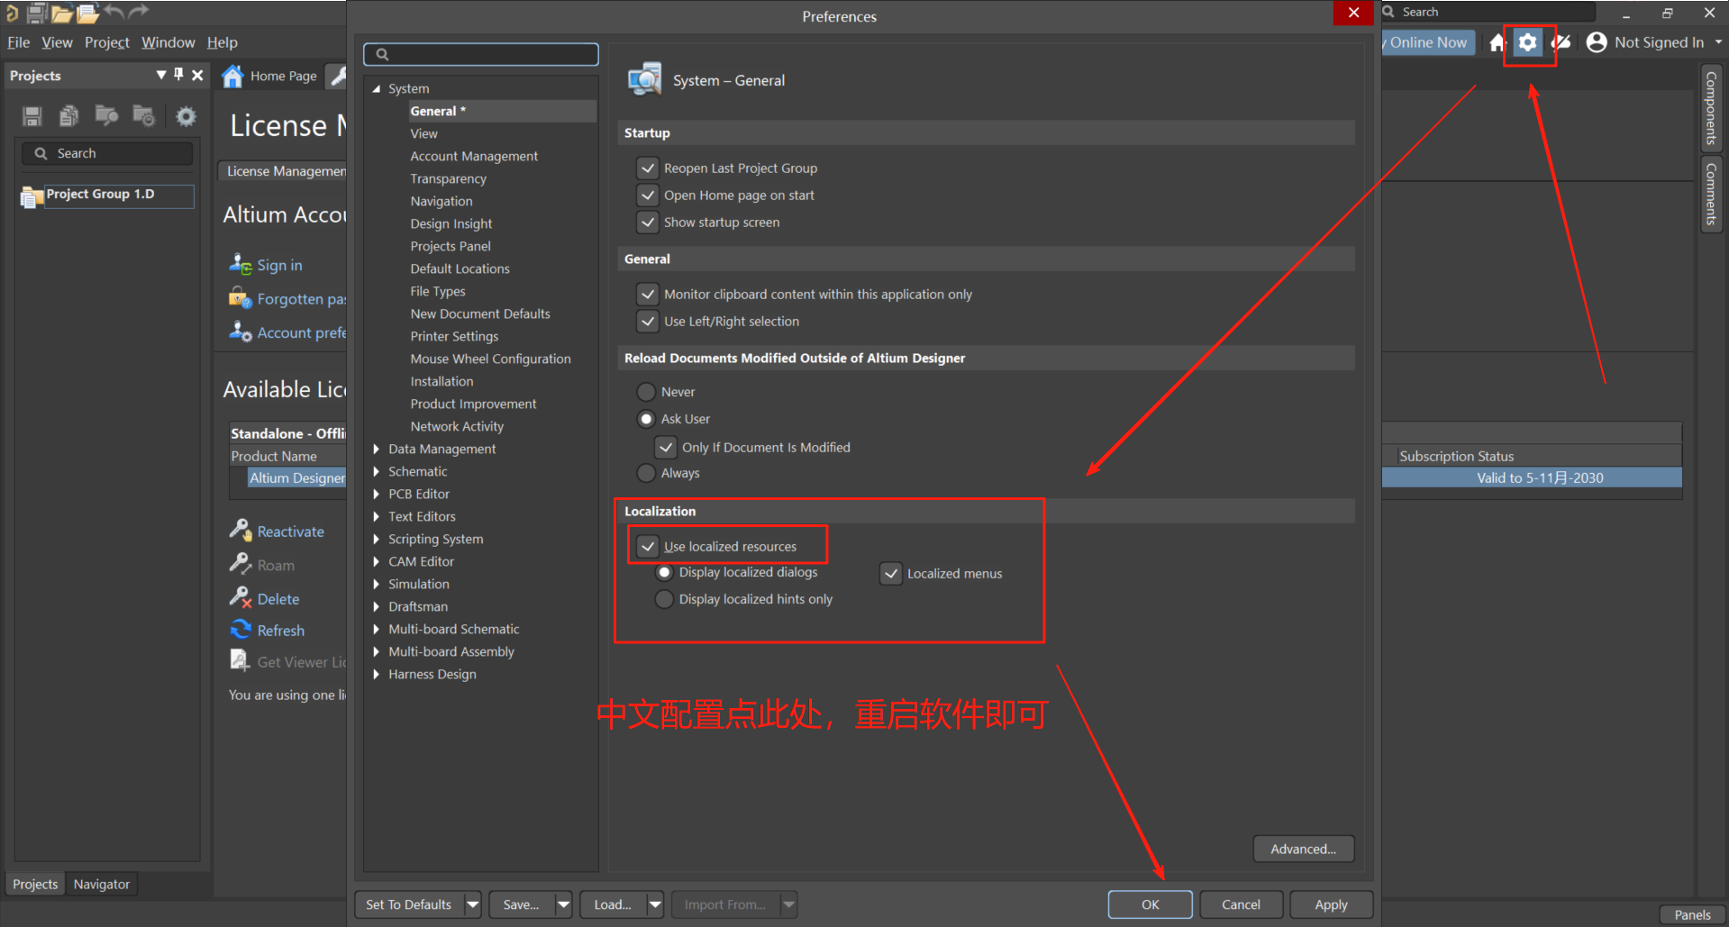Viewport: 1729px width, 927px height.
Task: Click the Undo arrow in top toolbar
Action: (114, 12)
